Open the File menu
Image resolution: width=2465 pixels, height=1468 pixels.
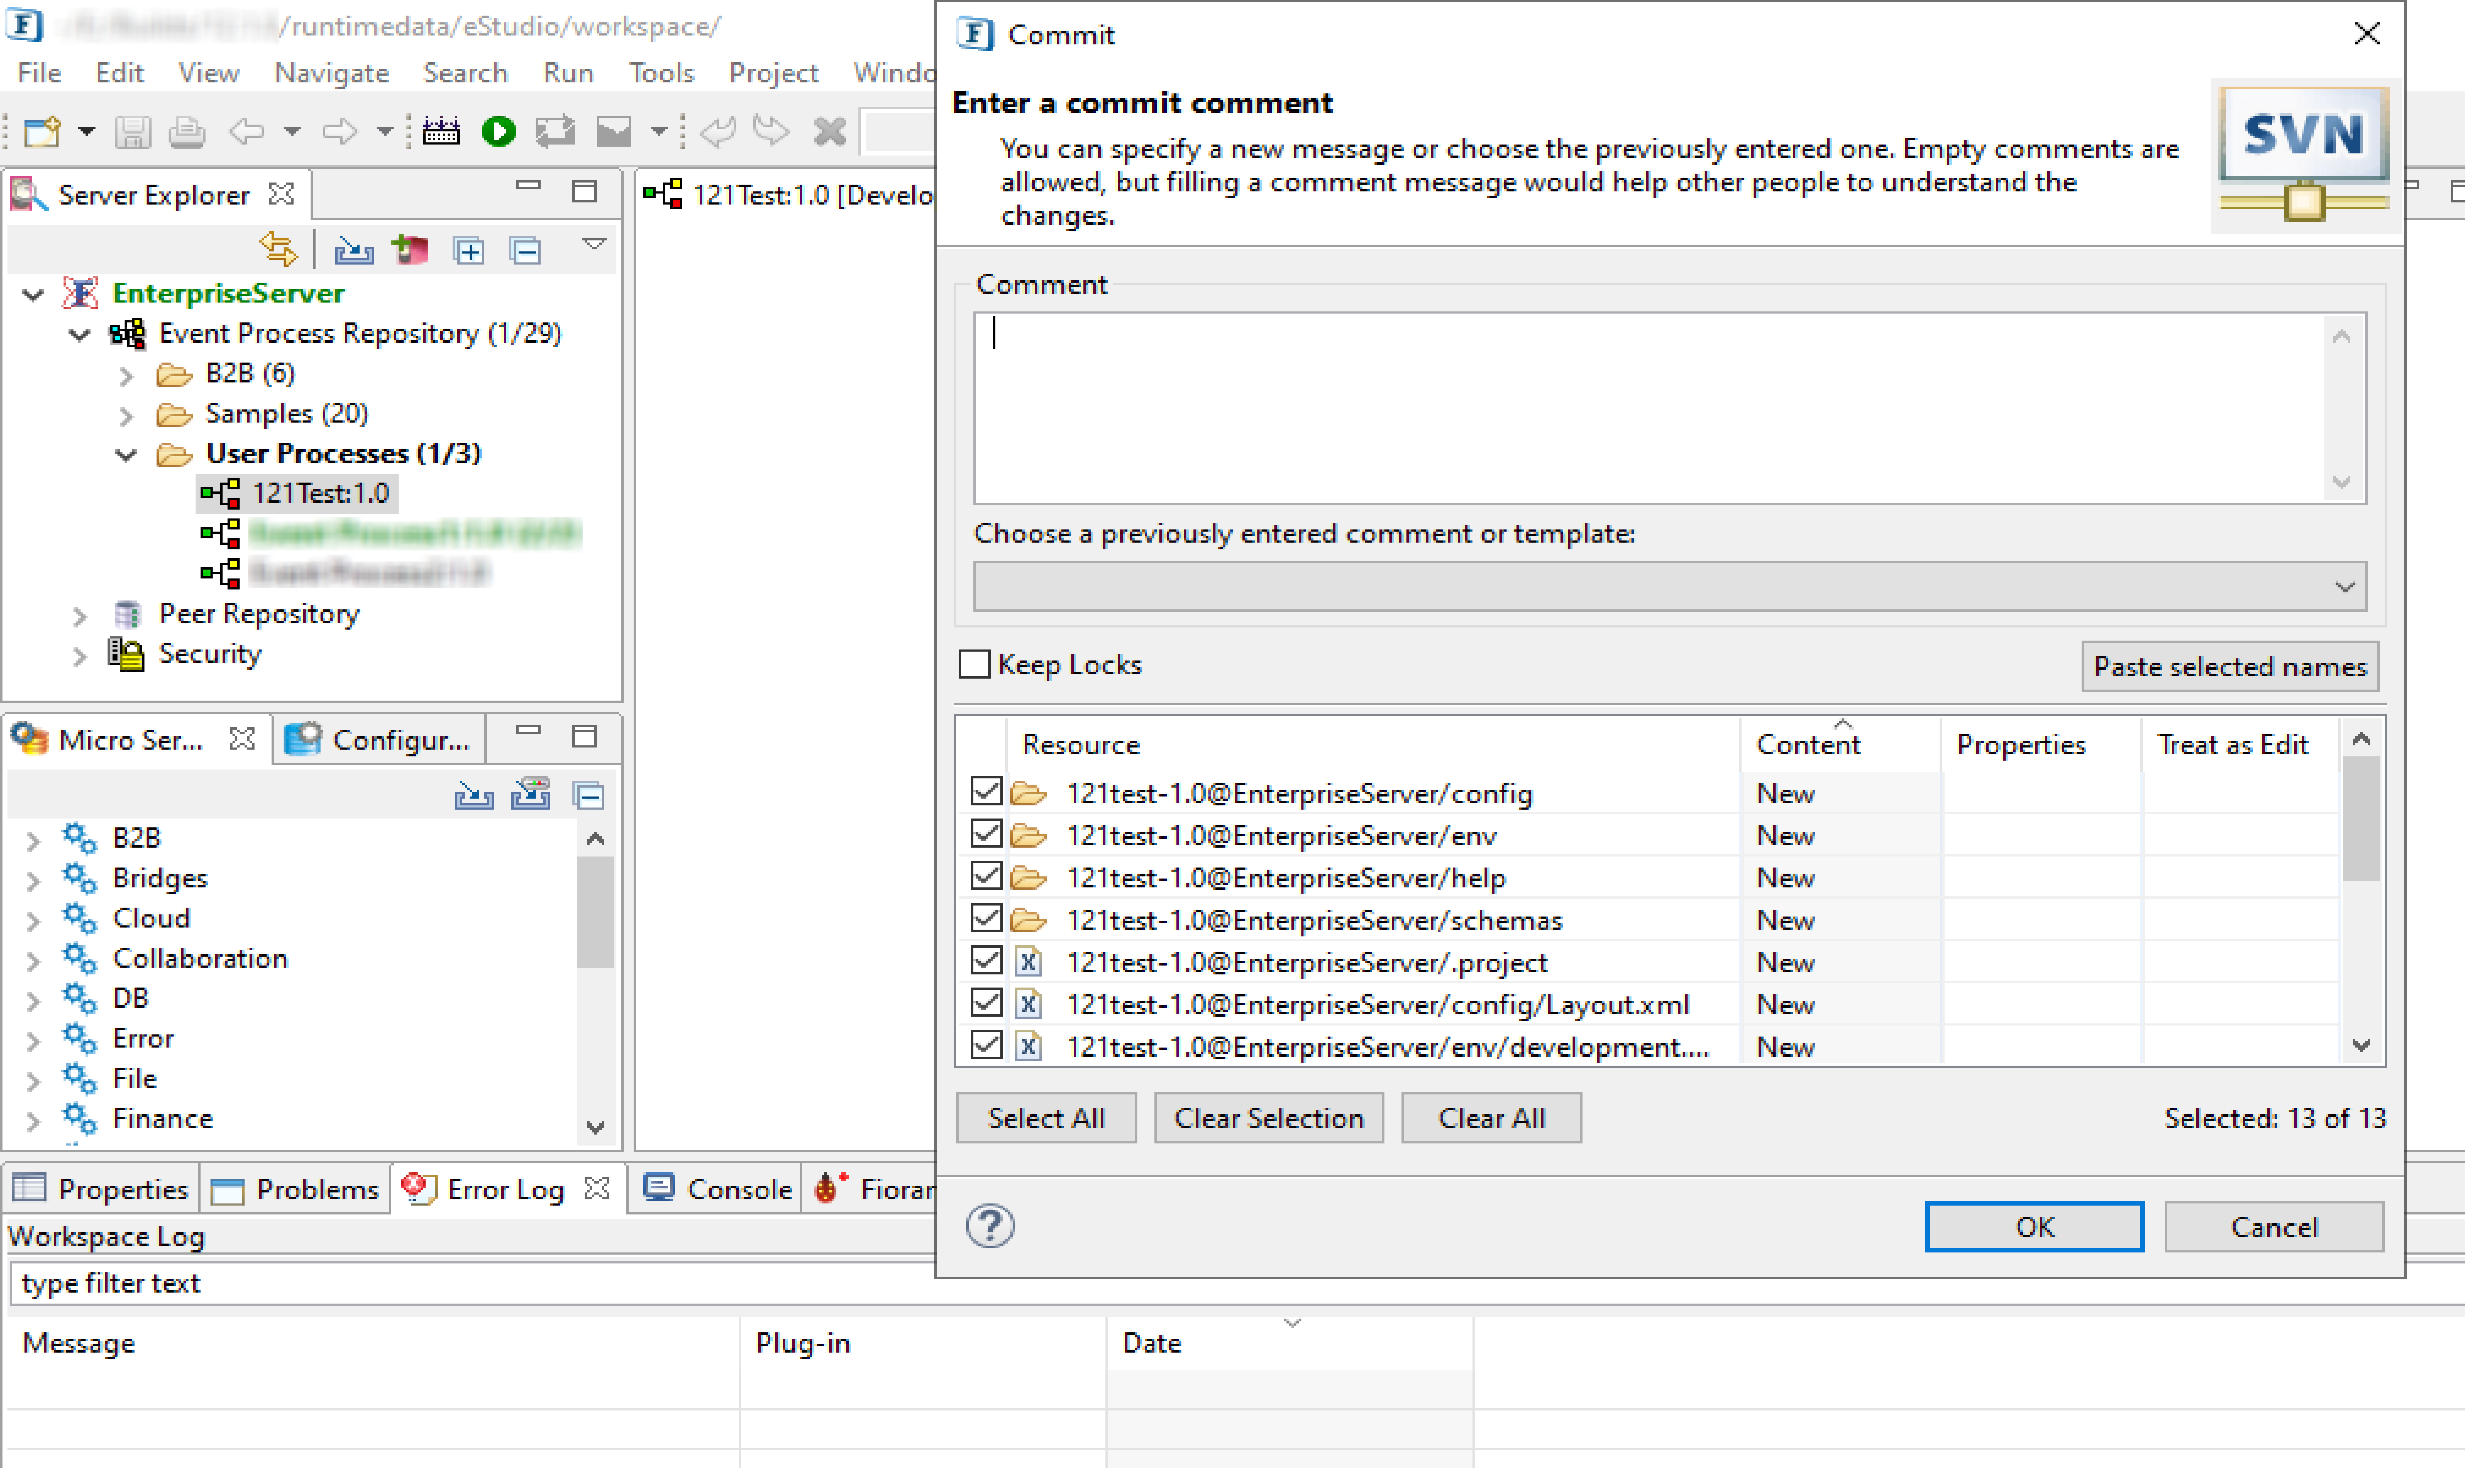pyautogui.click(x=39, y=73)
